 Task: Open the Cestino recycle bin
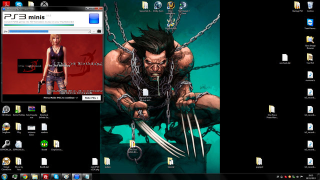[x=310, y=6]
